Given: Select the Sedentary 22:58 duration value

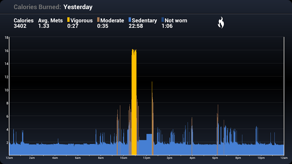Looking at the screenshot, I should (136, 26).
